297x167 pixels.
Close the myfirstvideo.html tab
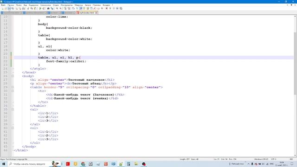pos(96,13)
